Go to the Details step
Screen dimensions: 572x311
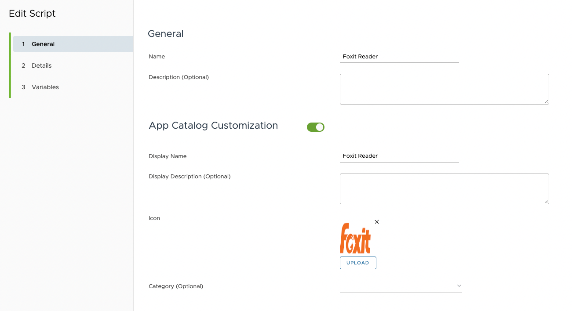[42, 65]
